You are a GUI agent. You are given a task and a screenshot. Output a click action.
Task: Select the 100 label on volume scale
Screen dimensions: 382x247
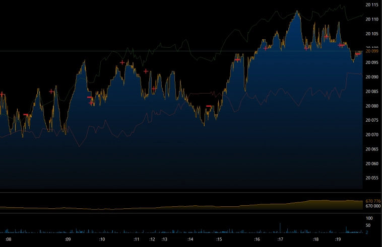coord(369,218)
